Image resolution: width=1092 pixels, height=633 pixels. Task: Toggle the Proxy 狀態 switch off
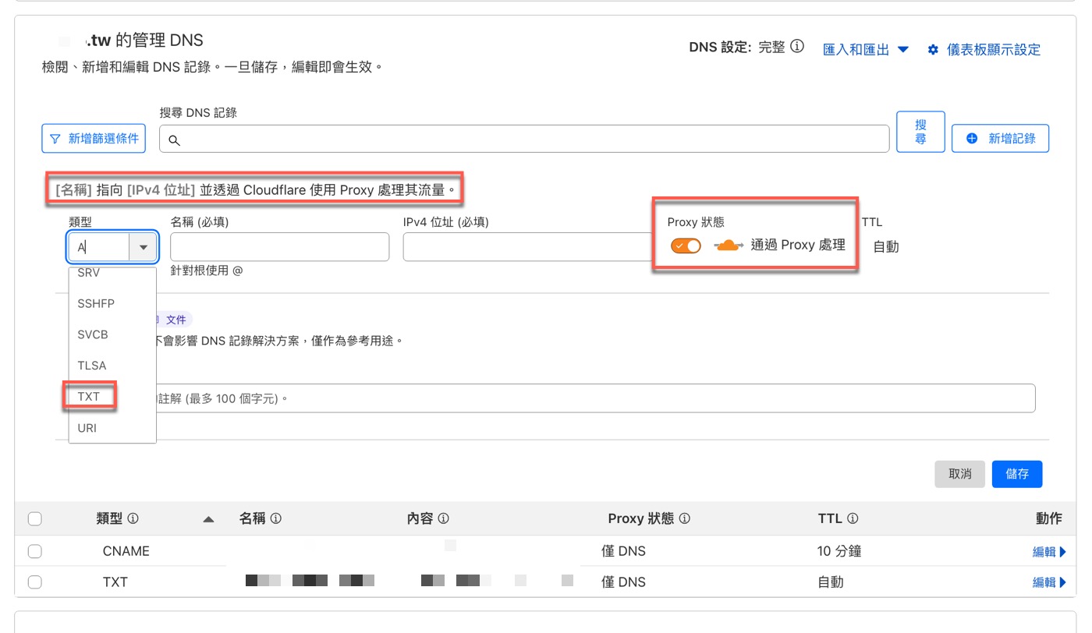[x=686, y=246]
